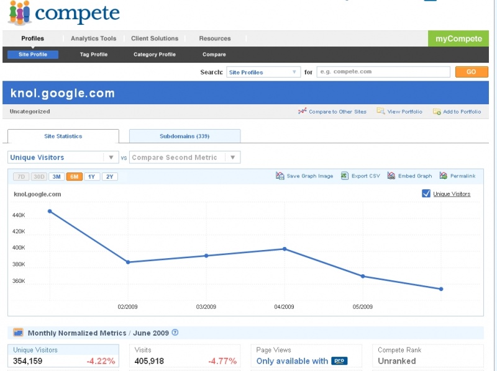Toggle the Unique Visitors graph checkbox
This screenshot has width=497, height=371.
coord(426,194)
